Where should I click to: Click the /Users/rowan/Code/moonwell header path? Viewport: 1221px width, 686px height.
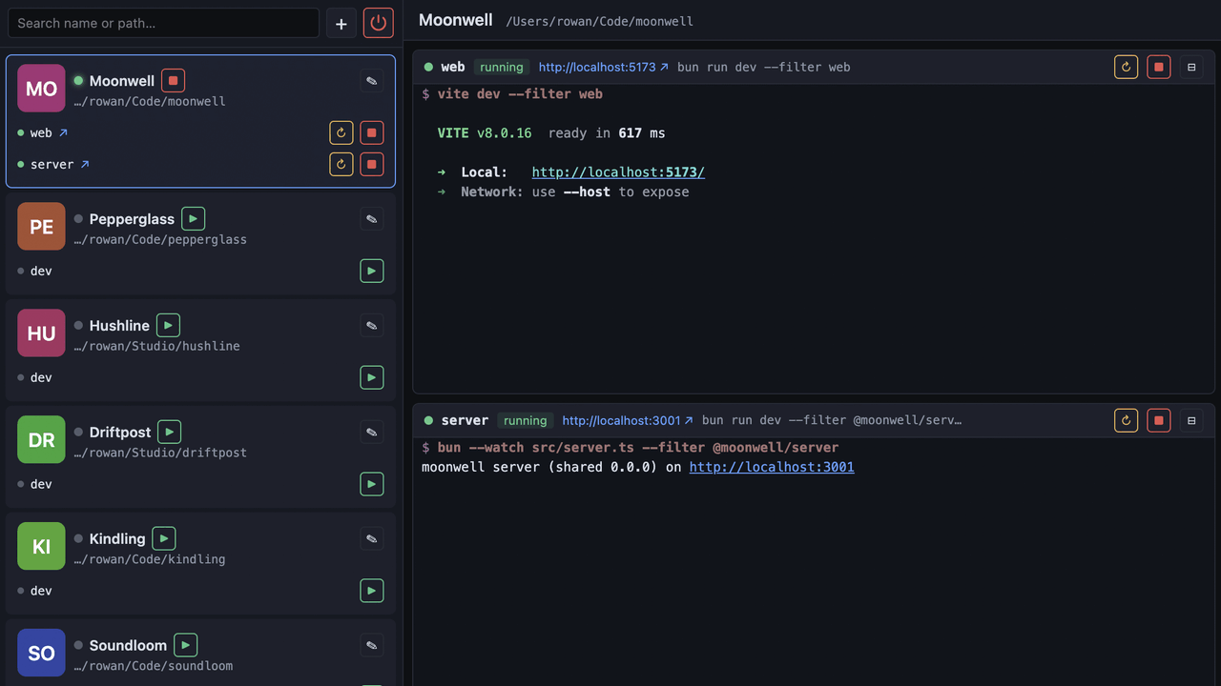600,21
